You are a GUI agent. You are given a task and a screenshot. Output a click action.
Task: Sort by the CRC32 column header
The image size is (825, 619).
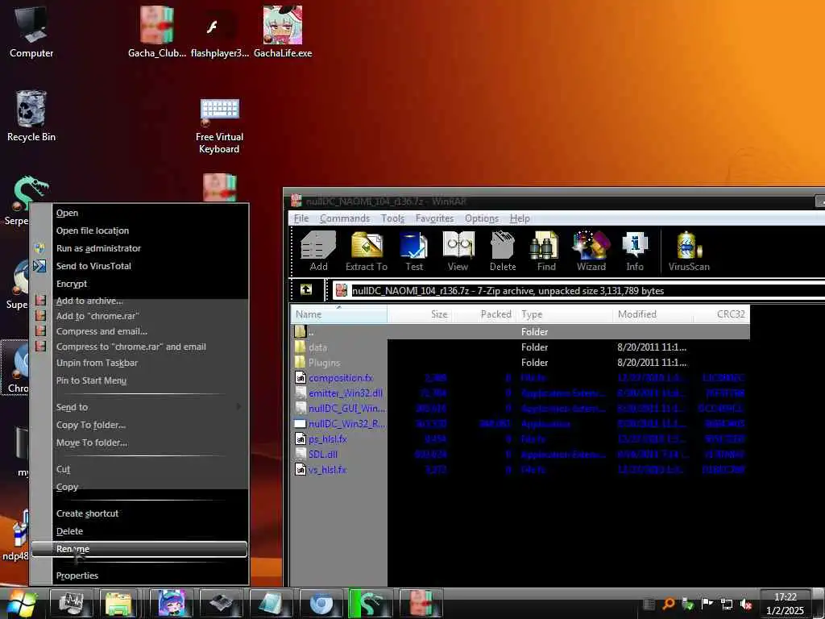722,314
